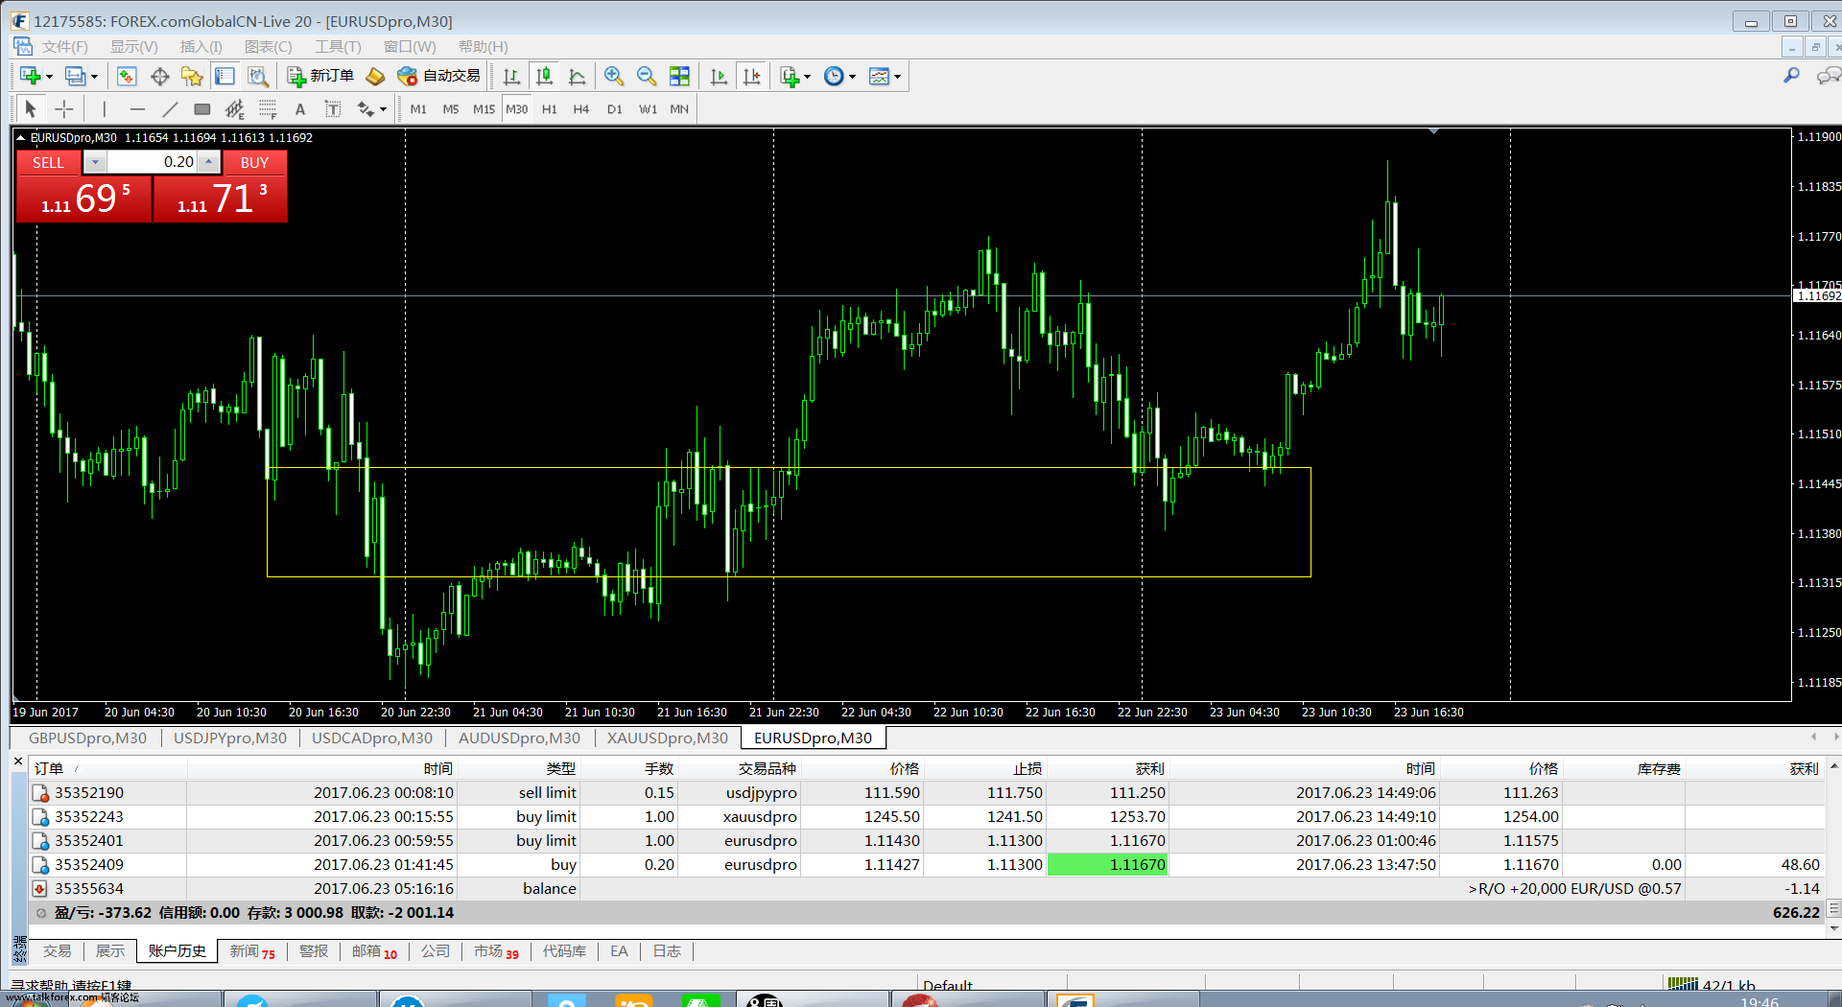Open the 日志 journal tab

tap(667, 950)
